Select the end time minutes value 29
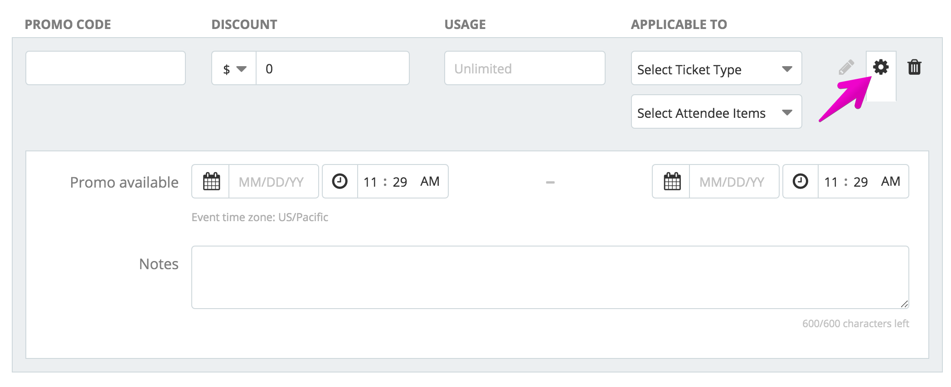Image resolution: width=951 pixels, height=387 pixels. pos(860,182)
